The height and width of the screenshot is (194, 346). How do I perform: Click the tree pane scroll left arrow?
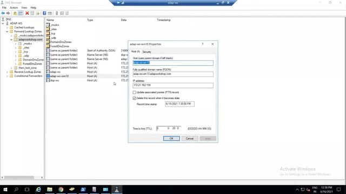[2, 177]
